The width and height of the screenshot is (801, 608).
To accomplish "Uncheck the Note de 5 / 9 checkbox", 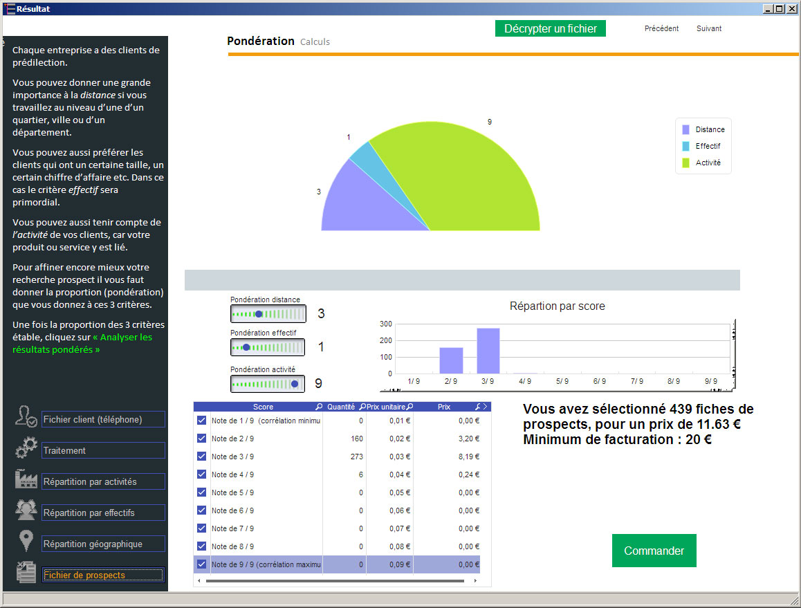I will (201, 492).
